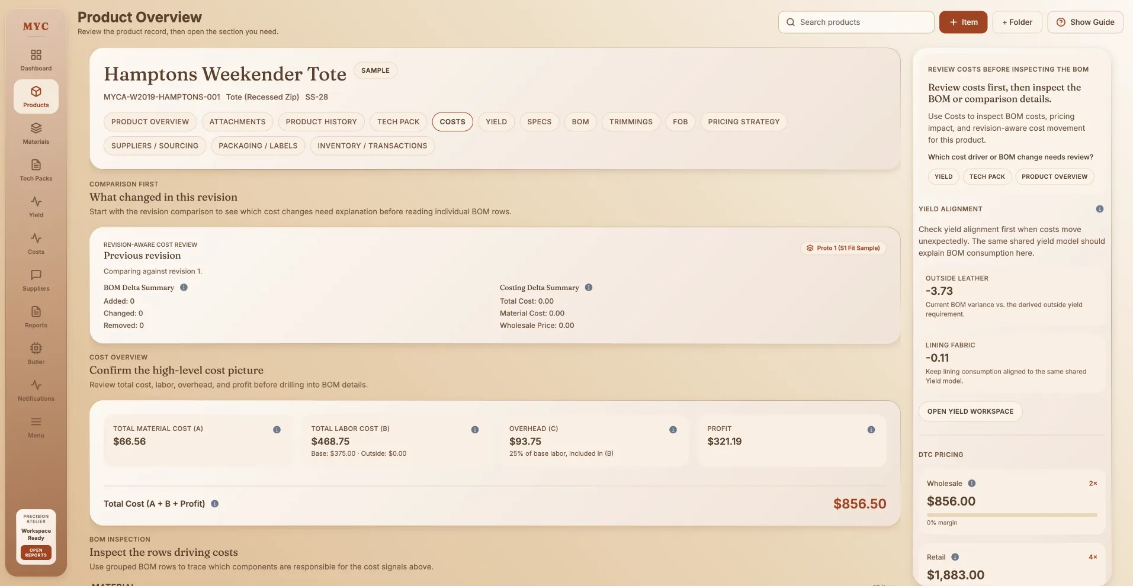Open the Materials sidebar icon

(36, 133)
